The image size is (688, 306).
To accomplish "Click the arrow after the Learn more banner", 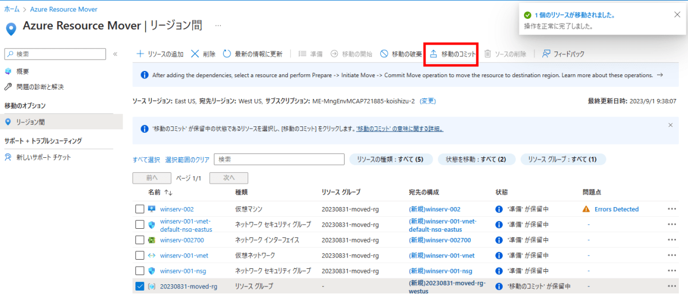I will coord(660,75).
